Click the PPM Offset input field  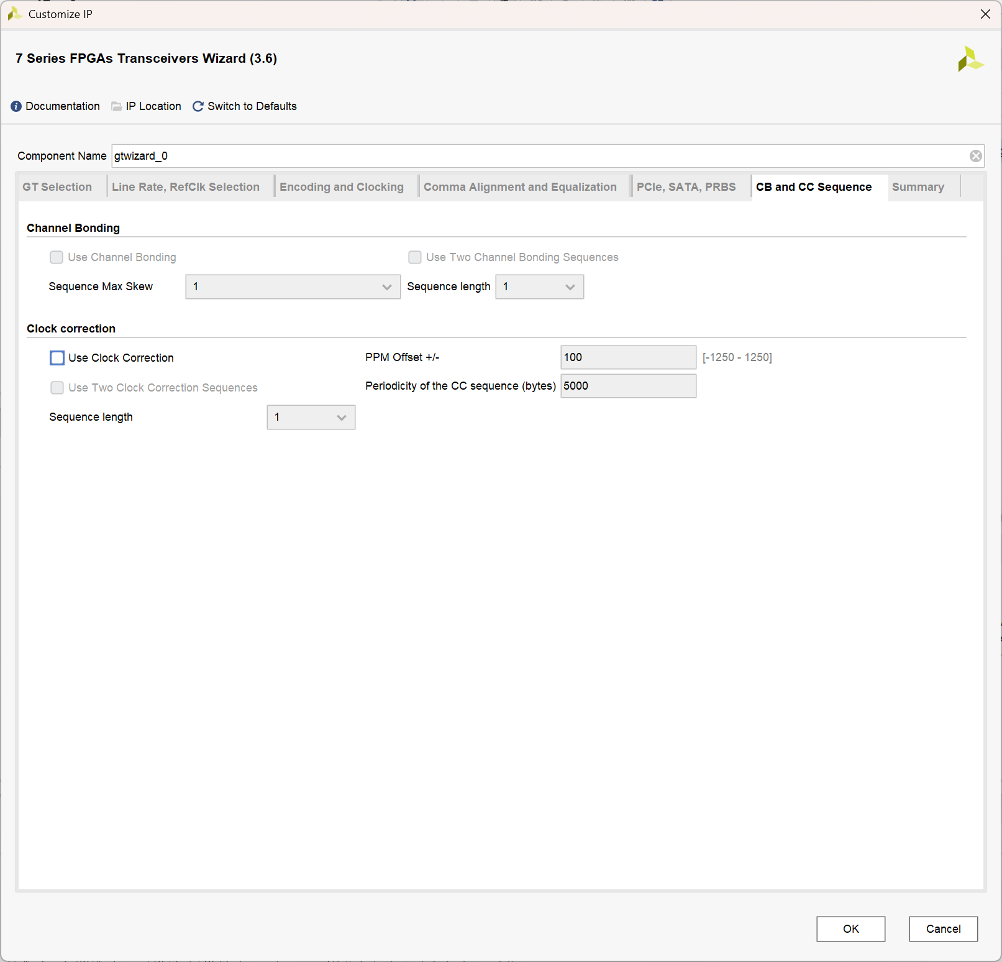click(629, 357)
